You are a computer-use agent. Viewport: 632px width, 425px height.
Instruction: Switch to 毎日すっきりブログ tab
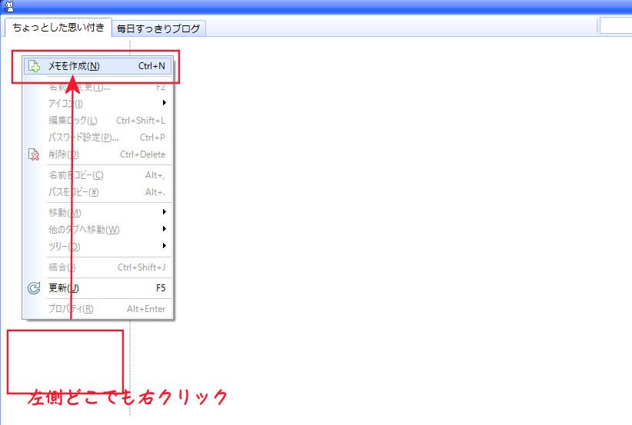click(x=158, y=28)
